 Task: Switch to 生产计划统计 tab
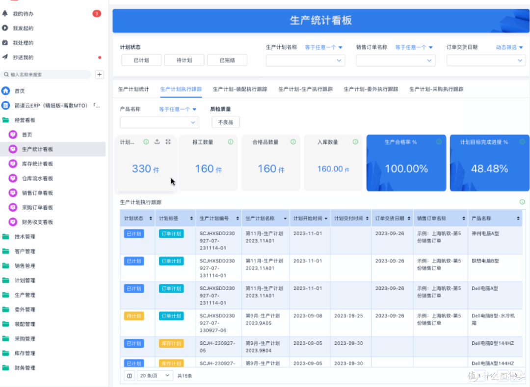133,89
